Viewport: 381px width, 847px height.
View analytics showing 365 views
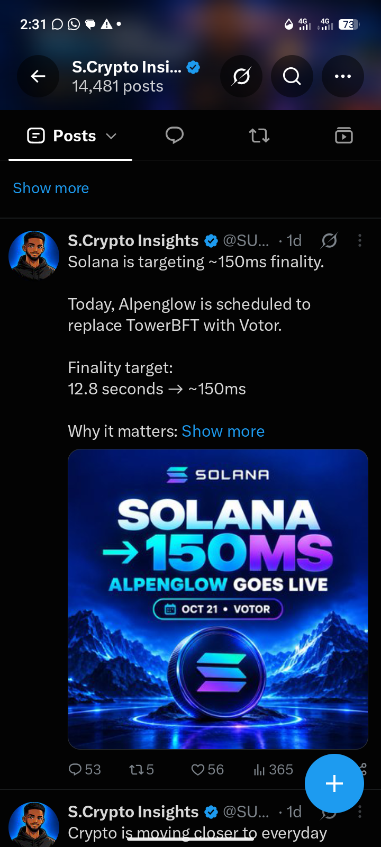pos(273,769)
